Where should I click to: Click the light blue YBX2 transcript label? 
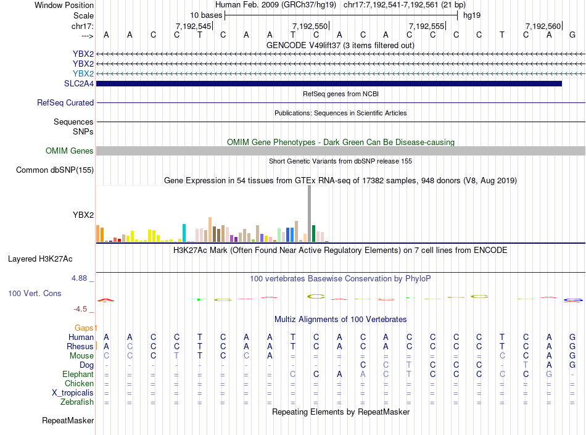pyautogui.click(x=83, y=73)
